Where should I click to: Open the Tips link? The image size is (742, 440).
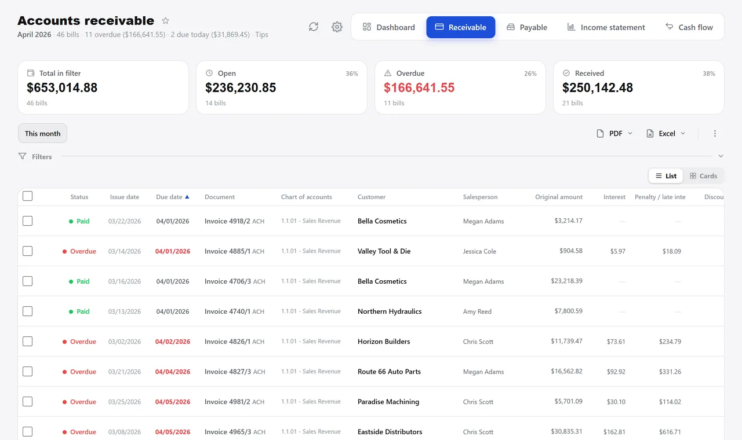(261, 35)
